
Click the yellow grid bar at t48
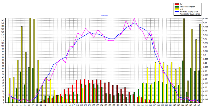[200, 63]
